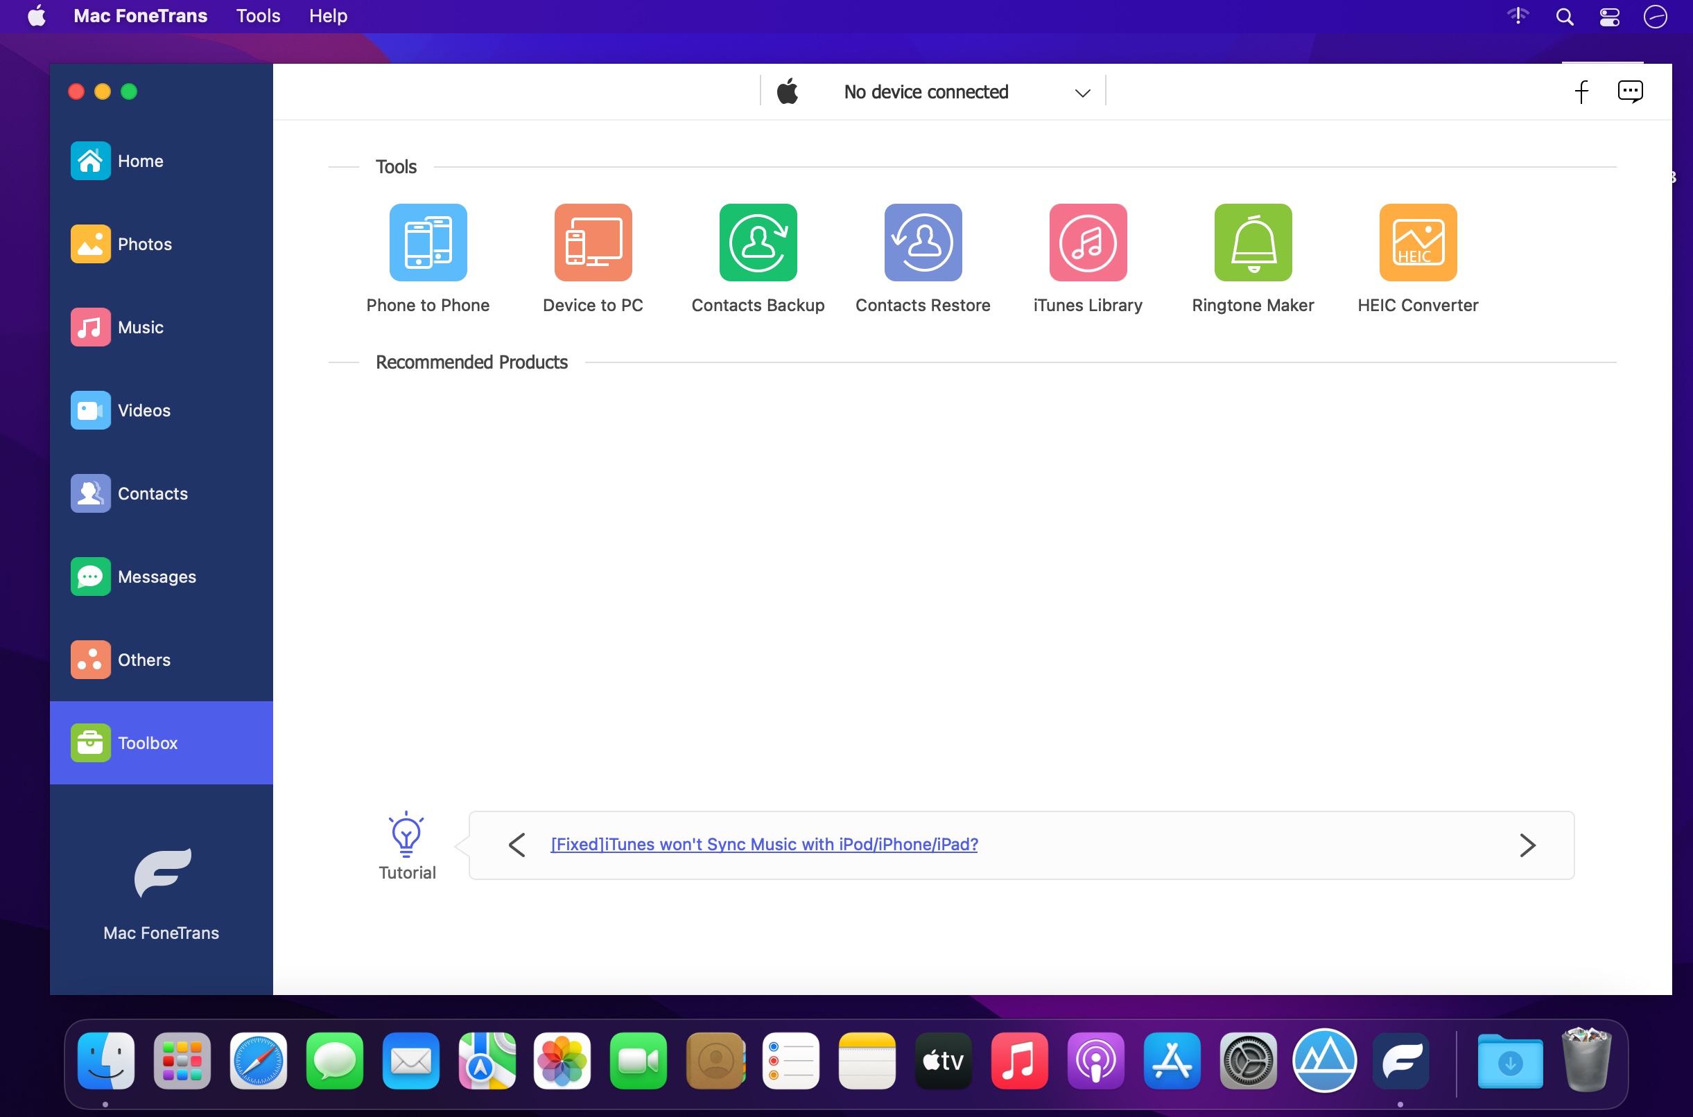The width and height of the screenshot is (1693, 1117).
Task: Open the Apple menu
Action: [36, 16]
